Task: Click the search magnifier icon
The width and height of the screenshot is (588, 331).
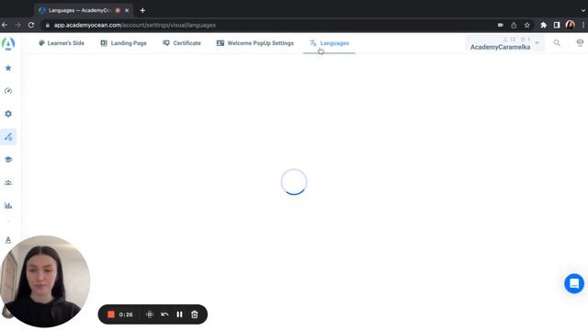Action: [557, 43]
